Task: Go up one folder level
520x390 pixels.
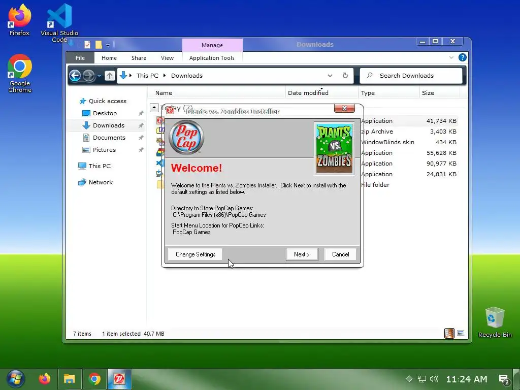Action: pyautogui.click(x=110, y=76)
